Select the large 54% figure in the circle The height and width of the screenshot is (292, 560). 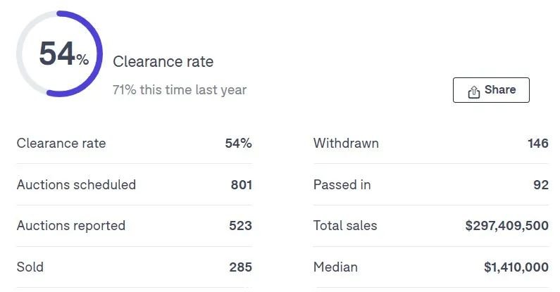tap(63, 54)
